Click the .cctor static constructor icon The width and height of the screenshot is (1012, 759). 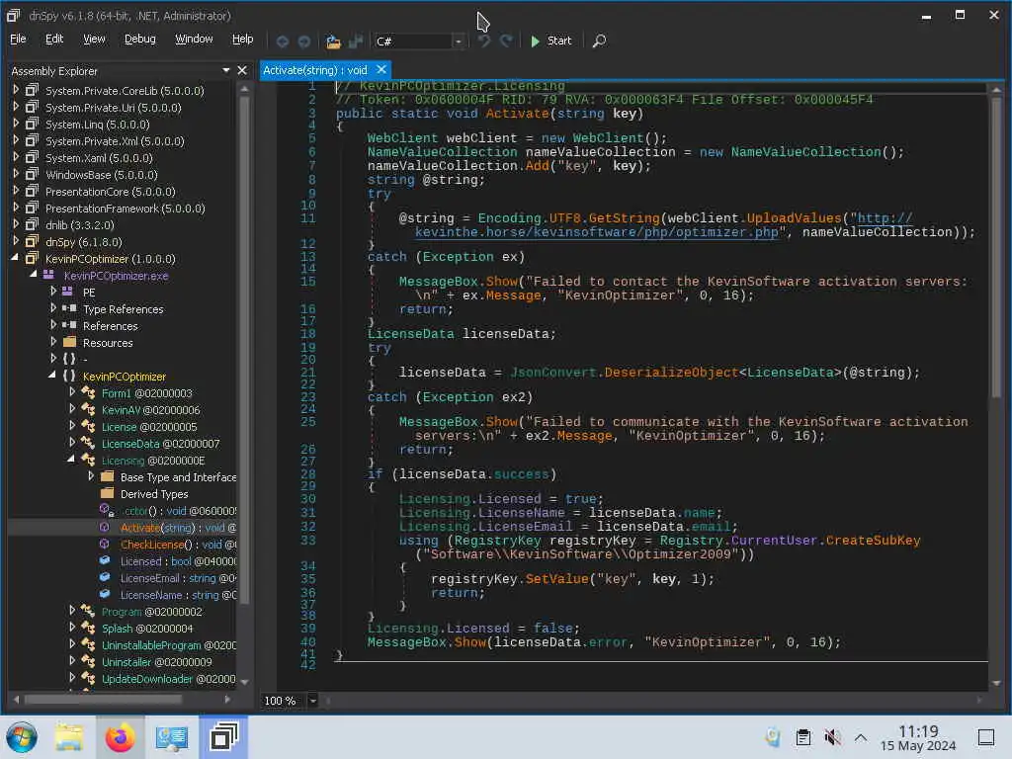[x=107, y=510]
